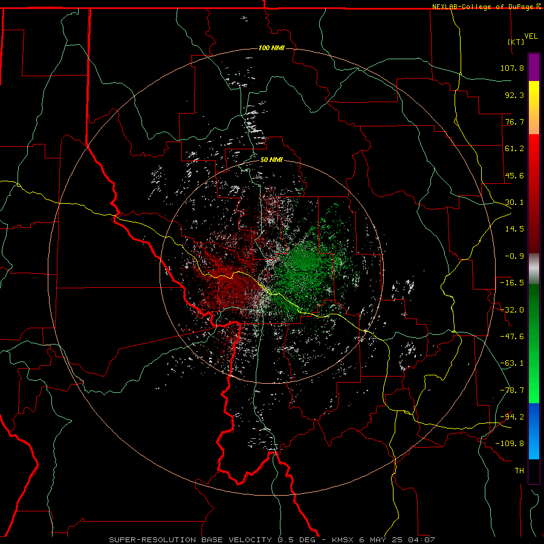Select the 107.8 scale value

click(512, 68)
